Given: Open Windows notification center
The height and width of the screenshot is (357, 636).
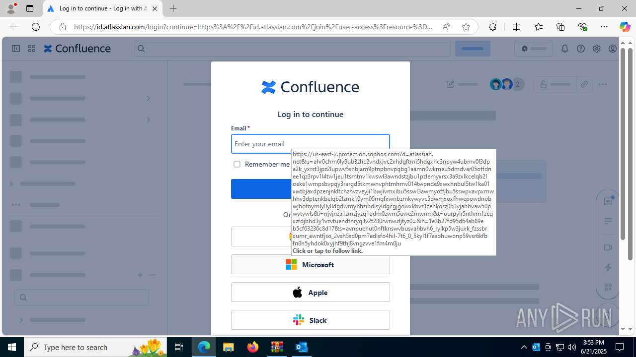Looking at the screenshot, I should [x=620, y=347].
